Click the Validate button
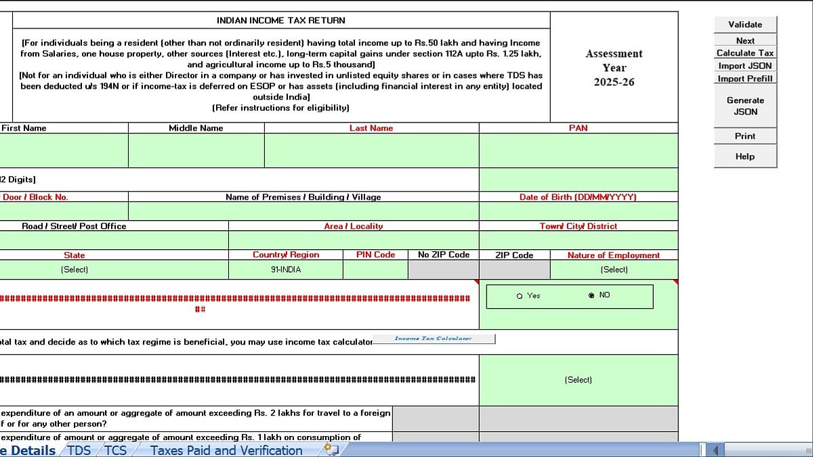The height and width of the screenshot is (457, 813). (745, 24)
